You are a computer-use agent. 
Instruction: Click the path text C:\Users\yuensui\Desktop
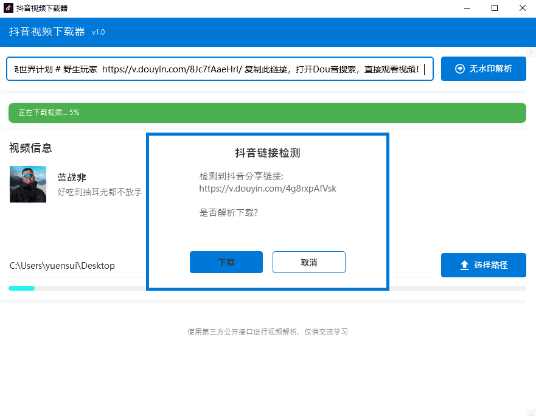[62, 265]
